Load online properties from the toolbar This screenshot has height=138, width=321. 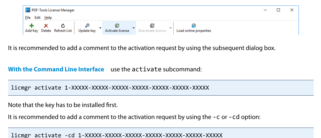pyautogui.click(x=194, y=28)
